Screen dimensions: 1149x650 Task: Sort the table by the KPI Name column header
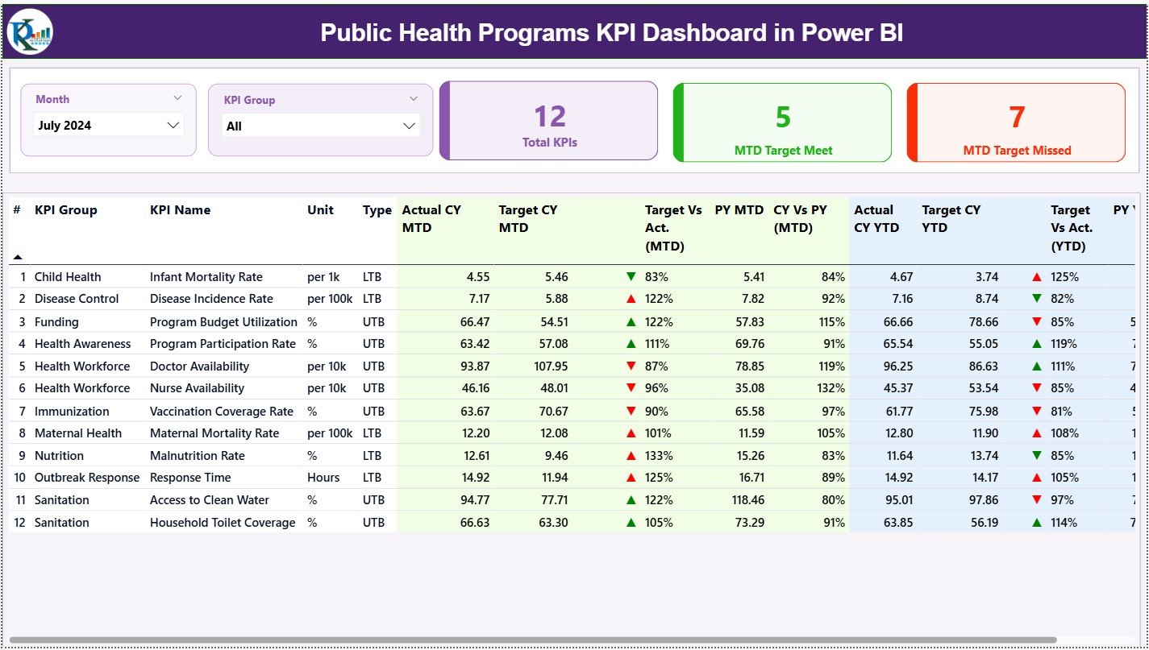[179, 210]
